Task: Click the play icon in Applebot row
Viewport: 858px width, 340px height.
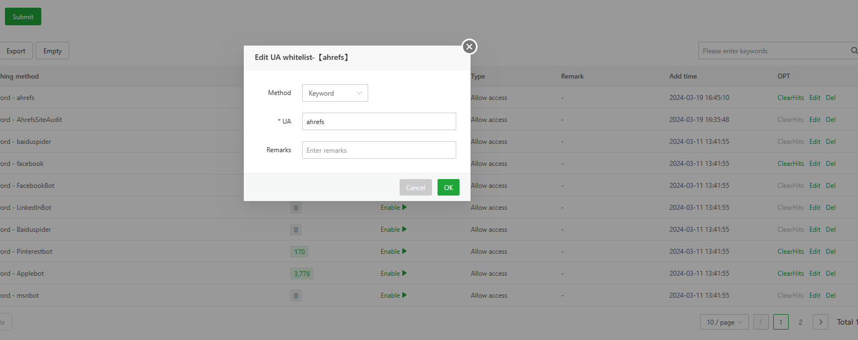Action: click(405, 274)
